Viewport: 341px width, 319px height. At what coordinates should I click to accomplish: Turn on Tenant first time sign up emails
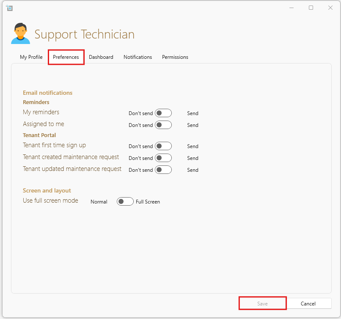click(x=163, y=146)
